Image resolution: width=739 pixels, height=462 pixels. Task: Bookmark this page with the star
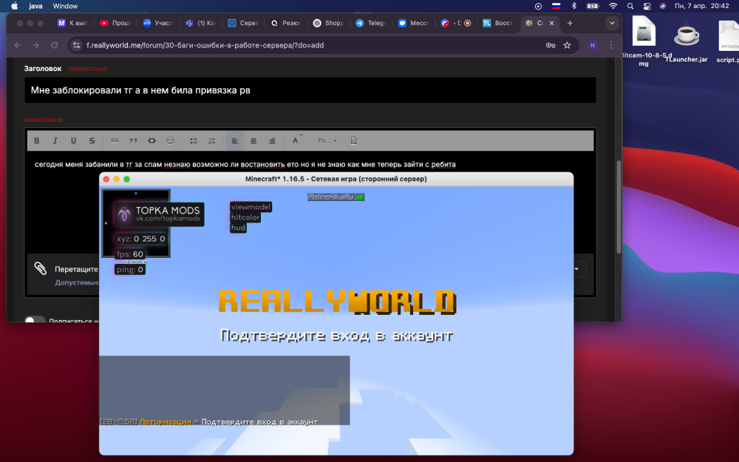[x=567, y=45]
